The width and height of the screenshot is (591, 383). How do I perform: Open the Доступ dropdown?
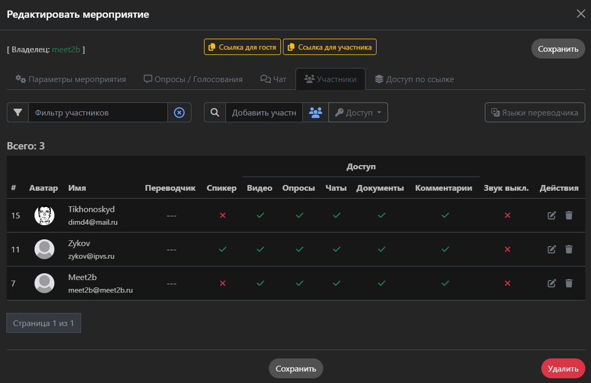[x=358, y=112]
